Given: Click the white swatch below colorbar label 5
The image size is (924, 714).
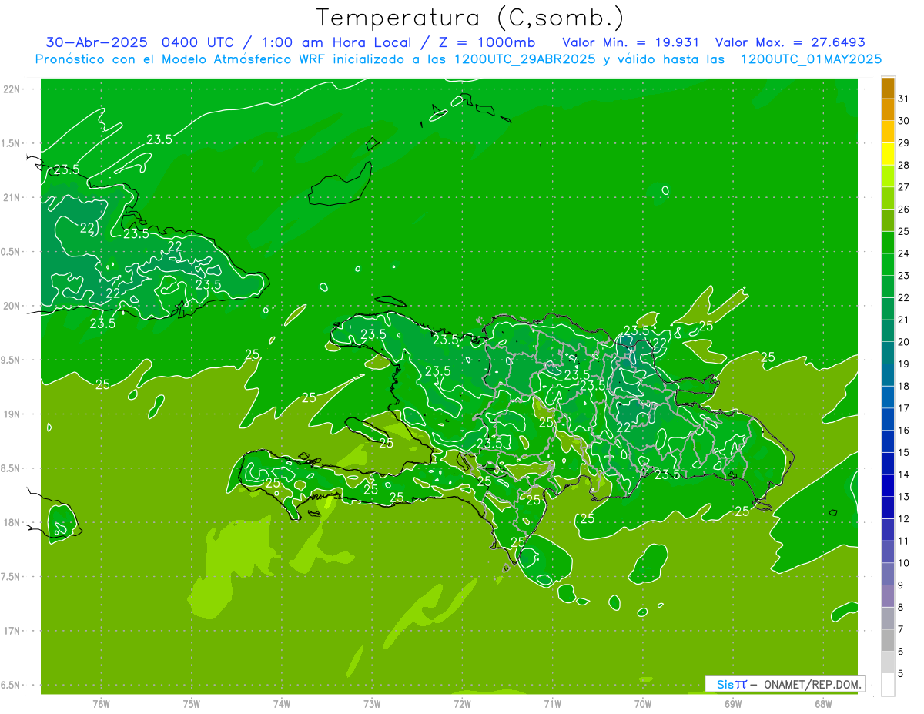Looking at the screenshot, I should (888, 685).
